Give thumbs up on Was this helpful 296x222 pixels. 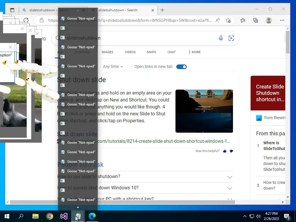coord(225,151)
